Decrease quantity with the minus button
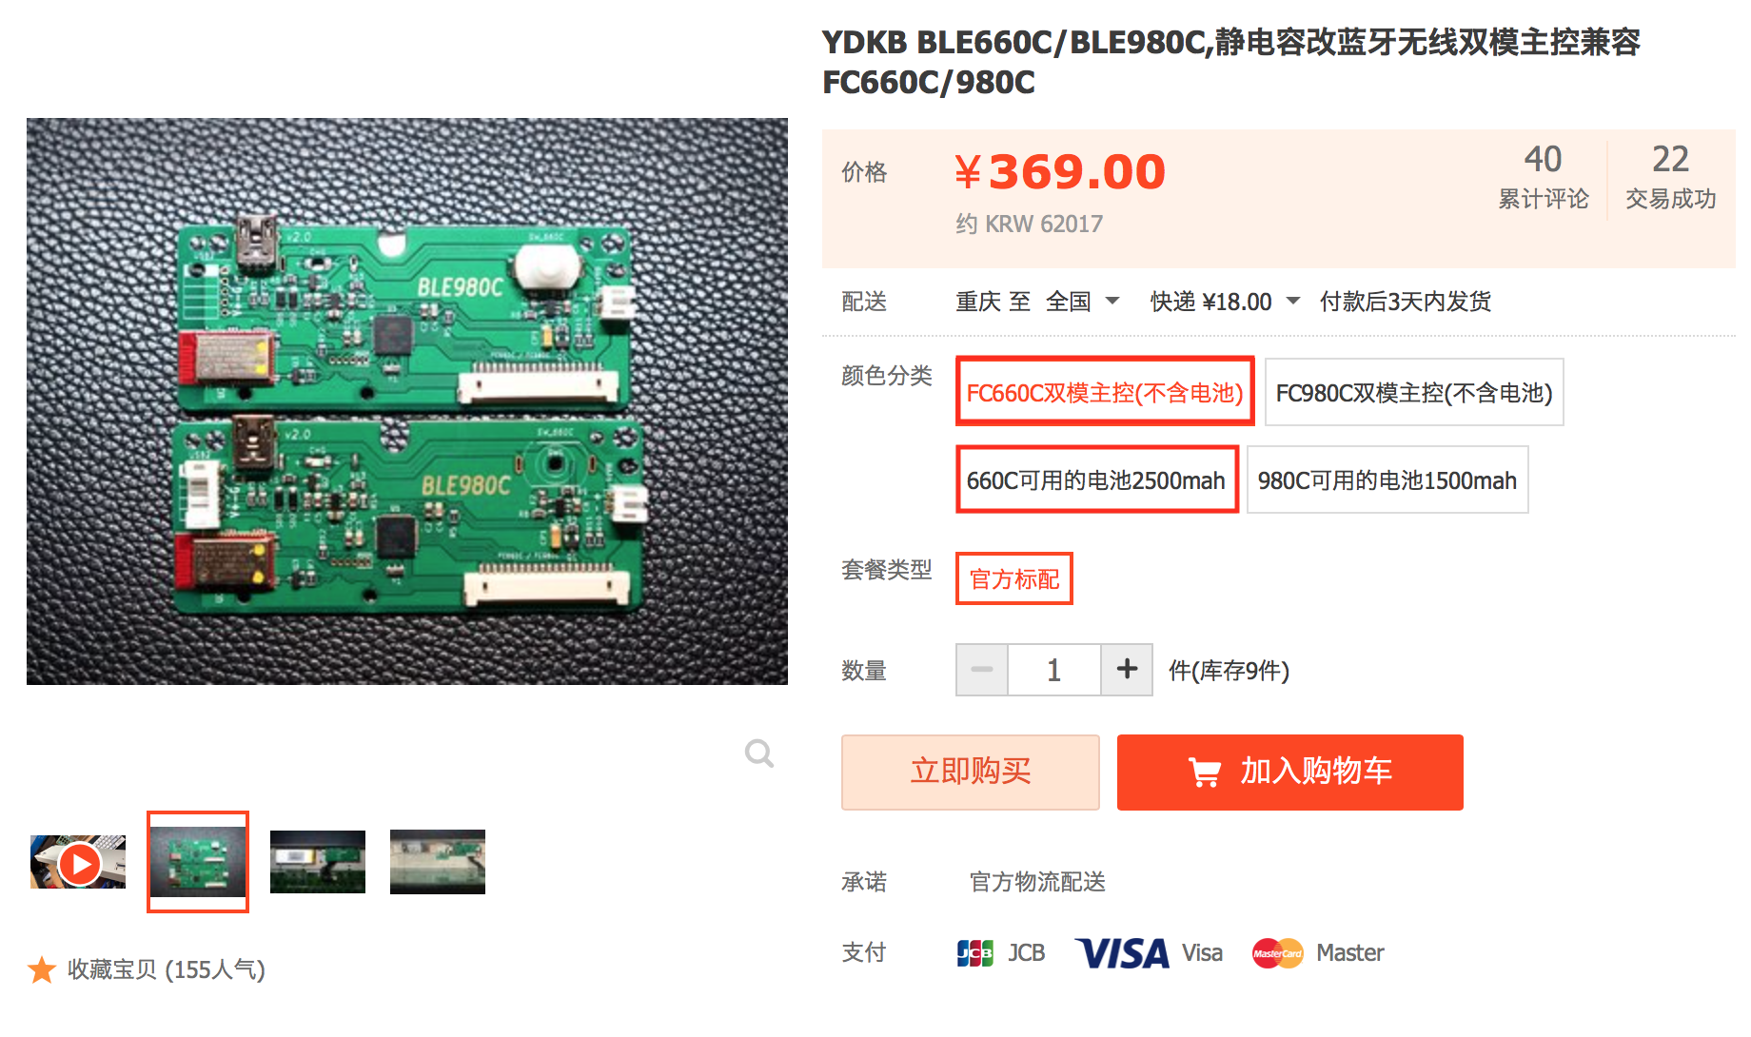1751x1037 pixels. click(x=982, y=670)
